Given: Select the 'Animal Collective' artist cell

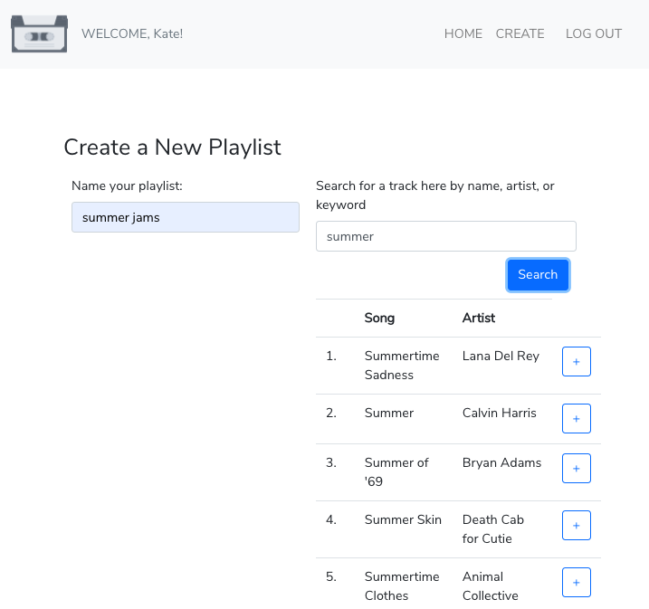Looking at the screenshot, I should [490, 586].
